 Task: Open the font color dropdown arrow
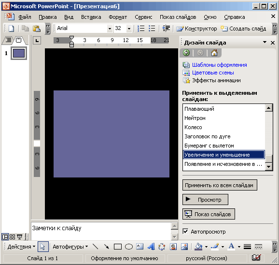[x=239, y=247]
